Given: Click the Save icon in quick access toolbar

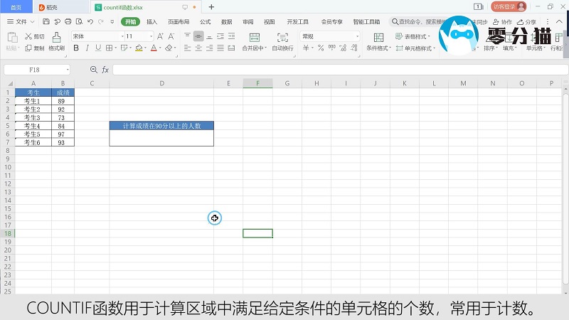Looking at the screenshot, I should click(47, 22).
